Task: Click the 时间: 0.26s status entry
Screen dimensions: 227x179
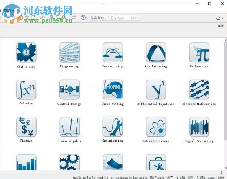Action: pos(196,178)
